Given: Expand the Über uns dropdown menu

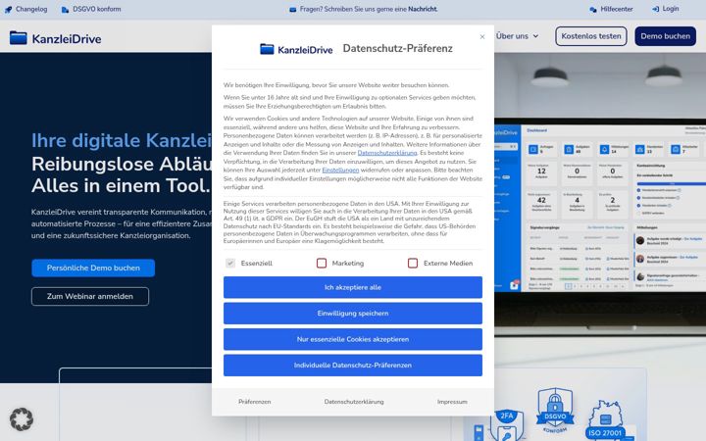Looking at the screenshot, I should pyautogui.click(x=518, y=36).
